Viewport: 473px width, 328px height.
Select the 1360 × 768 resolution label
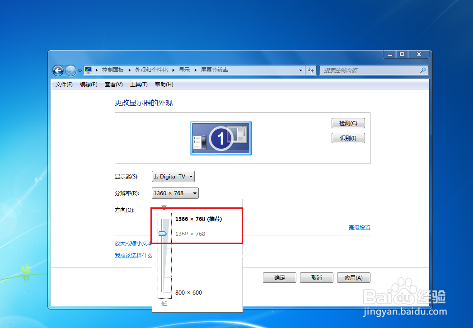(190, 234)
